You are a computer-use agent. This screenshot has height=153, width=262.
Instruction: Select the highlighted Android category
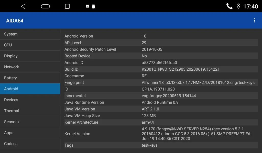coord(30,89)
